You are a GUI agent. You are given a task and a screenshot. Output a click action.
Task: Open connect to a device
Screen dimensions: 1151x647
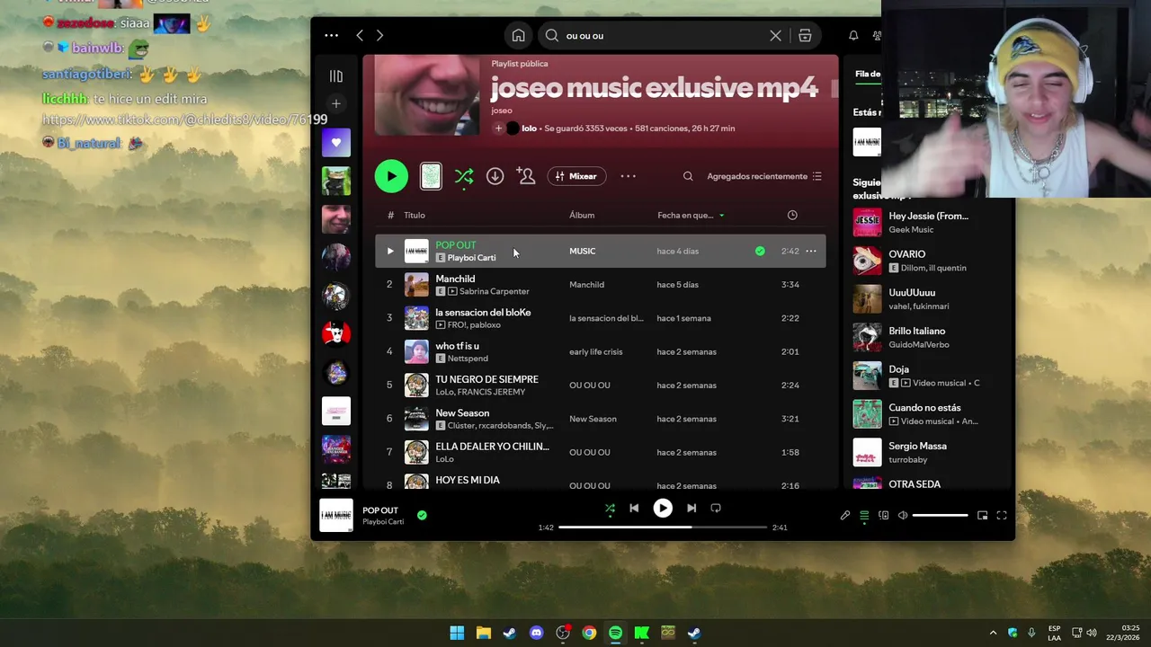883,515
